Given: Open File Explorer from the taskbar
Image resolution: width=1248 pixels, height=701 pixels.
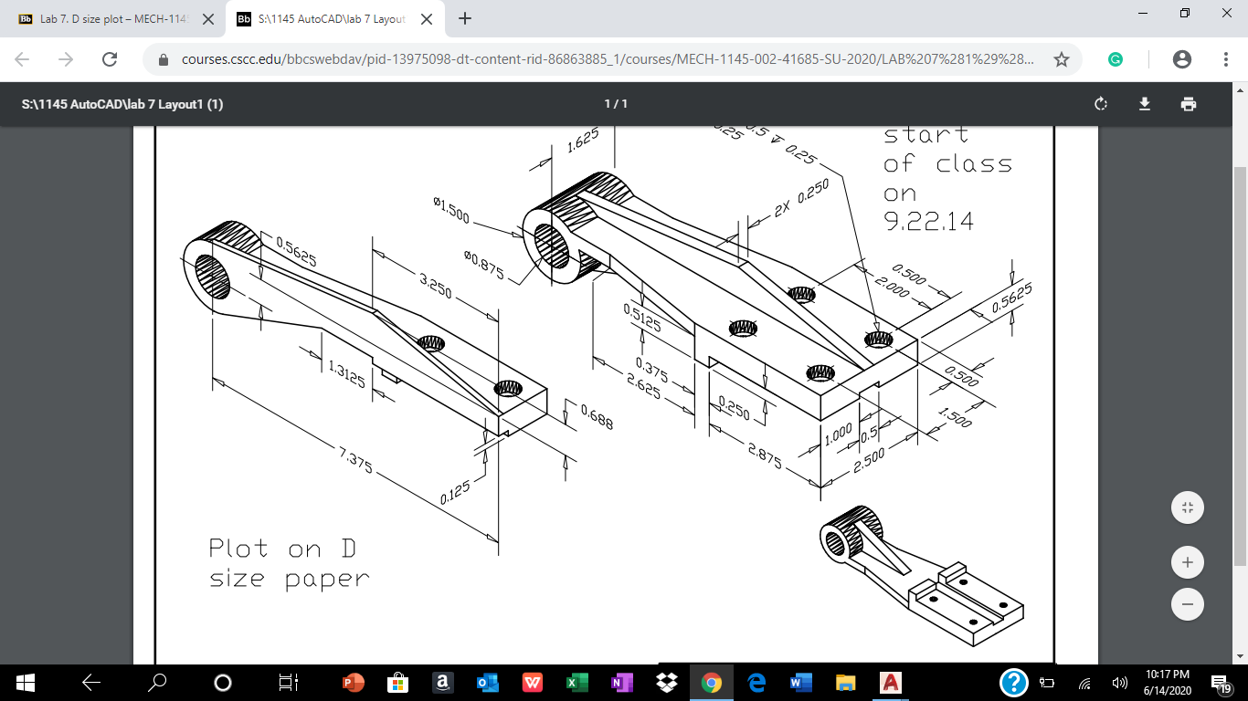Looking at the screenshot, I should [846, 682].
